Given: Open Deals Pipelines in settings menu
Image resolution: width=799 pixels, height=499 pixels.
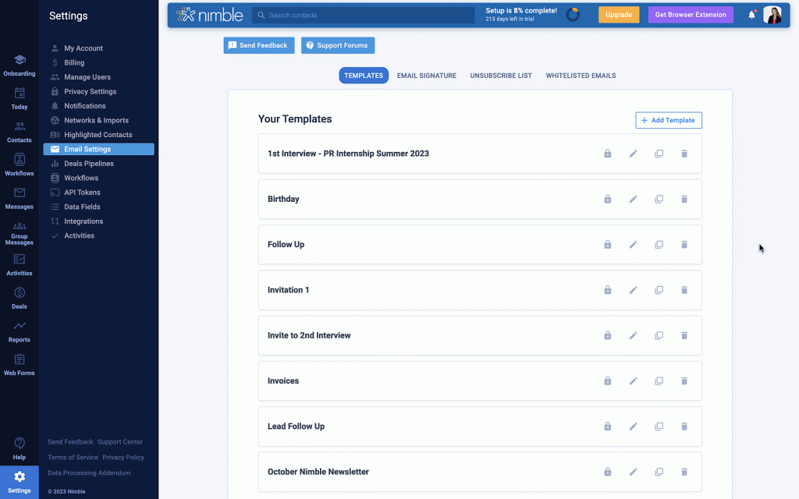Looking at the screenshot, I should click(x=88, y=164).
